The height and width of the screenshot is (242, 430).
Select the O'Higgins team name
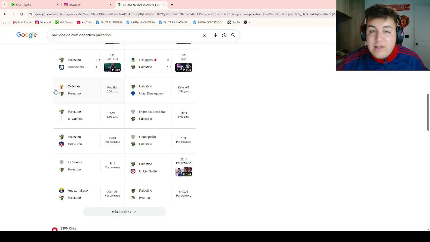tap(146, 60)
